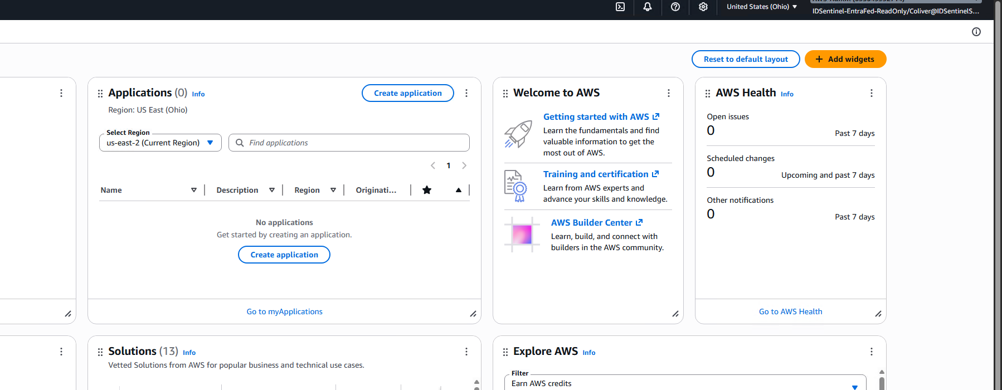The image size is (1002, 390).
Task: Click Reset to default layout
Action: coord(746,59)
